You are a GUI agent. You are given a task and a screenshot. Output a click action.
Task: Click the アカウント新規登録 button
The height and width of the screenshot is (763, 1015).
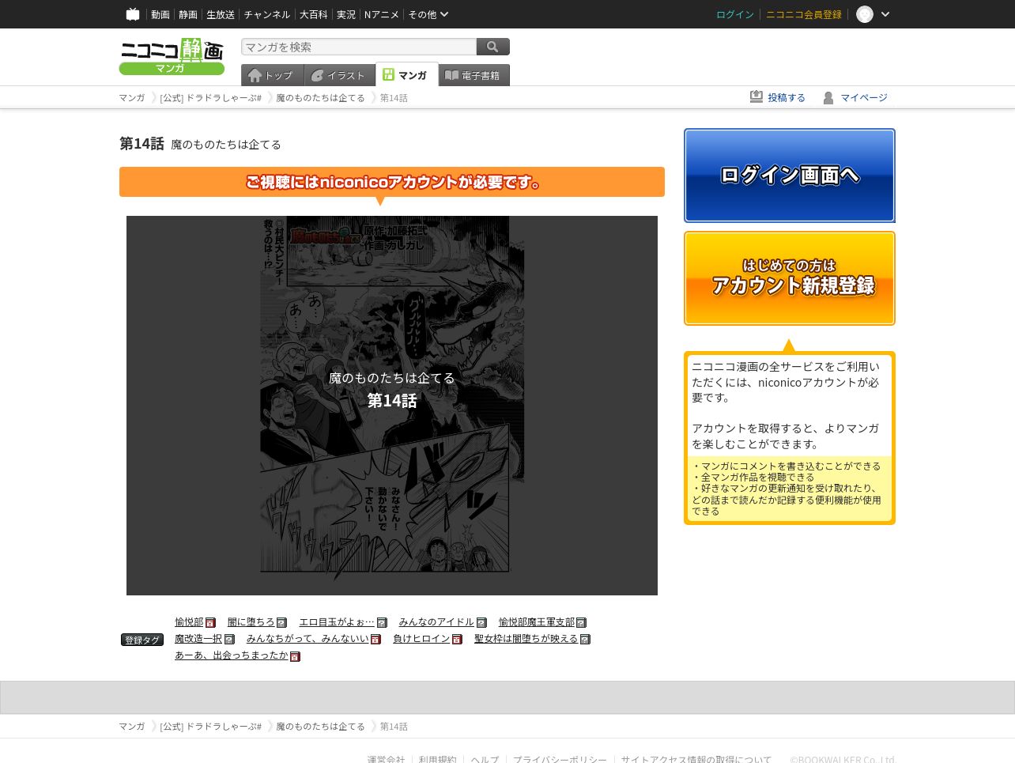coord(790,278)
